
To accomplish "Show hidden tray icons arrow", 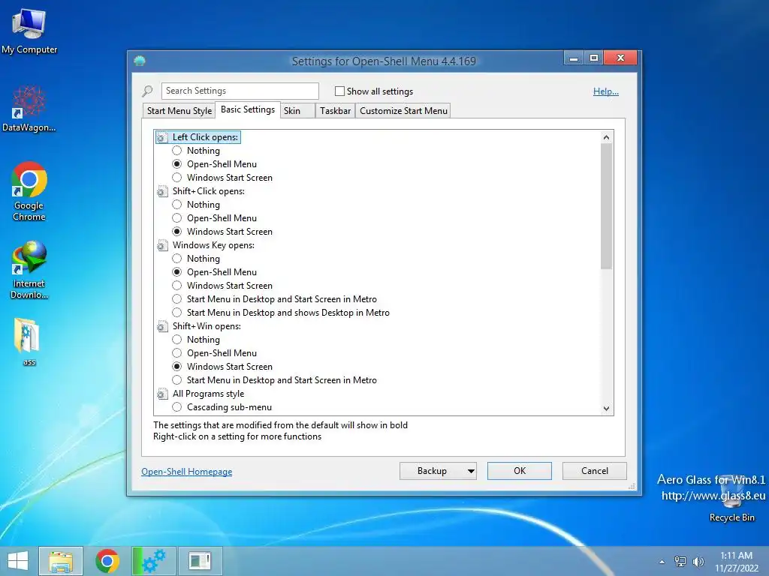I will tap(662, 562).
